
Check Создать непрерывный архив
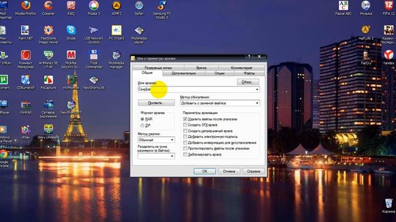point(185,131)
